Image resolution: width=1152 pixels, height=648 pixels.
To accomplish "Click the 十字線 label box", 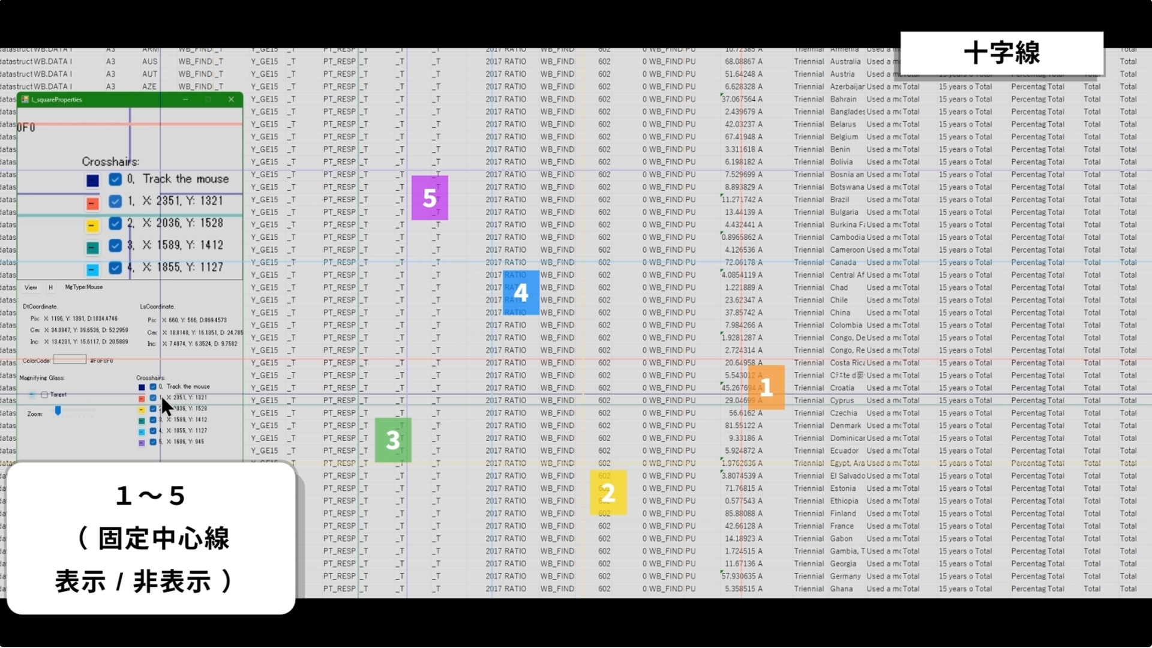I will click(x=1001, y=53).
